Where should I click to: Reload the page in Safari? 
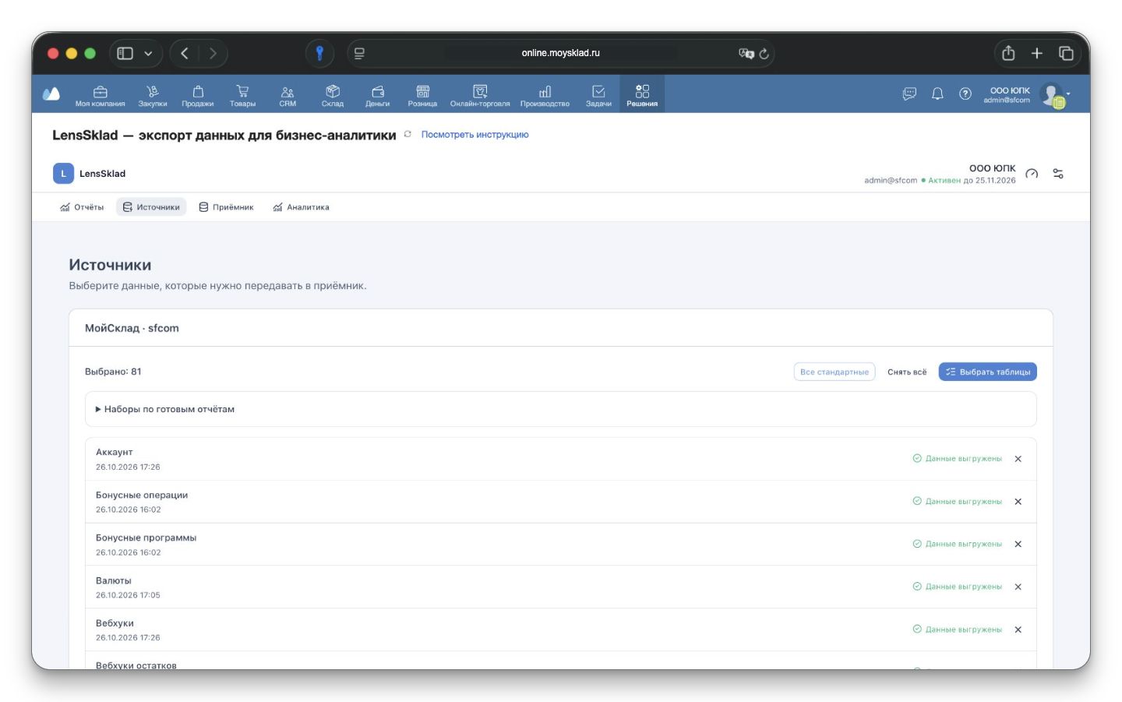point(764,53)
